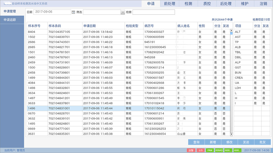
Task: Select row with barcode 702104835301
Action: (129, 134)
